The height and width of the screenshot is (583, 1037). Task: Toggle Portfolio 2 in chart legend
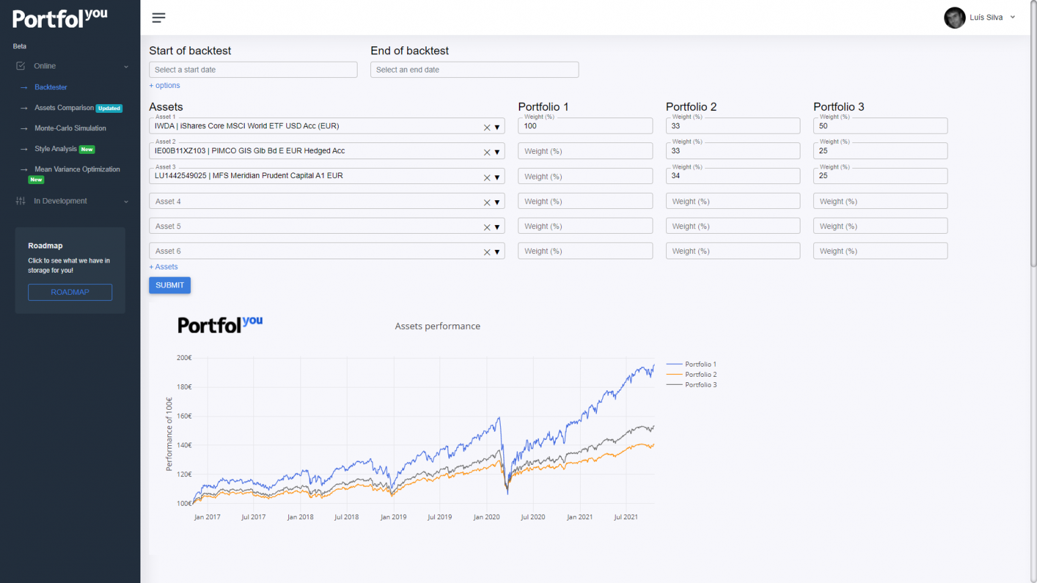692,375
